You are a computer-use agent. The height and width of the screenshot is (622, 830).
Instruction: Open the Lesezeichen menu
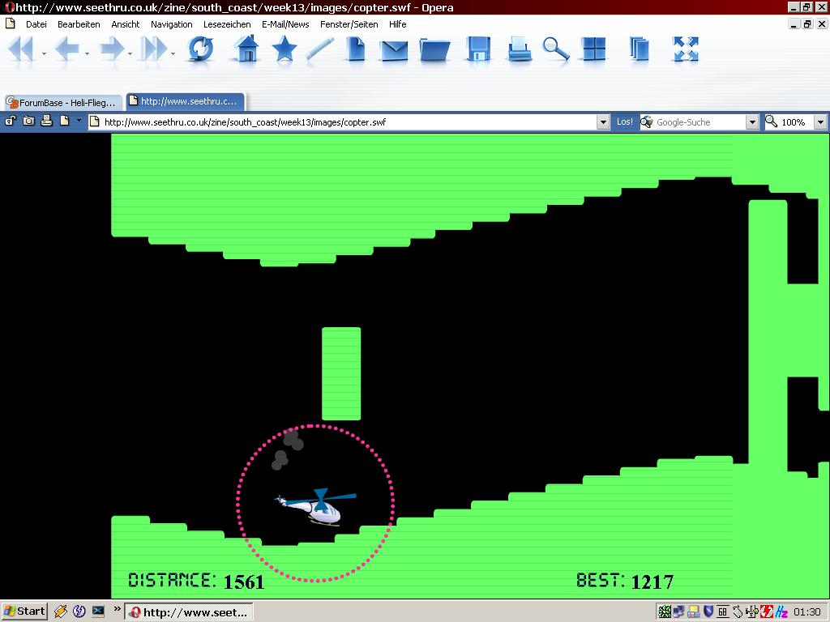click(x=227, y=24)
